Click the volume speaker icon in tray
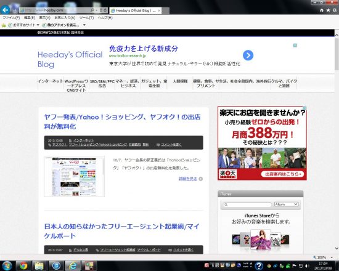The width and height of the screenshot is (339, 271). [x=307, y=266]
